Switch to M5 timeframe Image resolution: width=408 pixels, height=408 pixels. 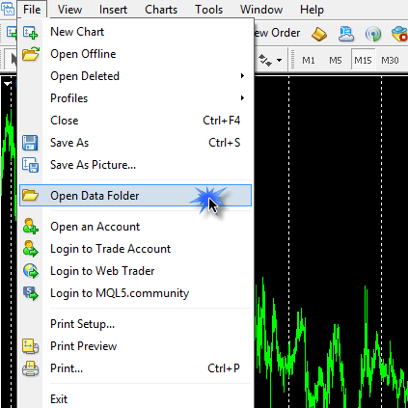click(x=336, y=60)
